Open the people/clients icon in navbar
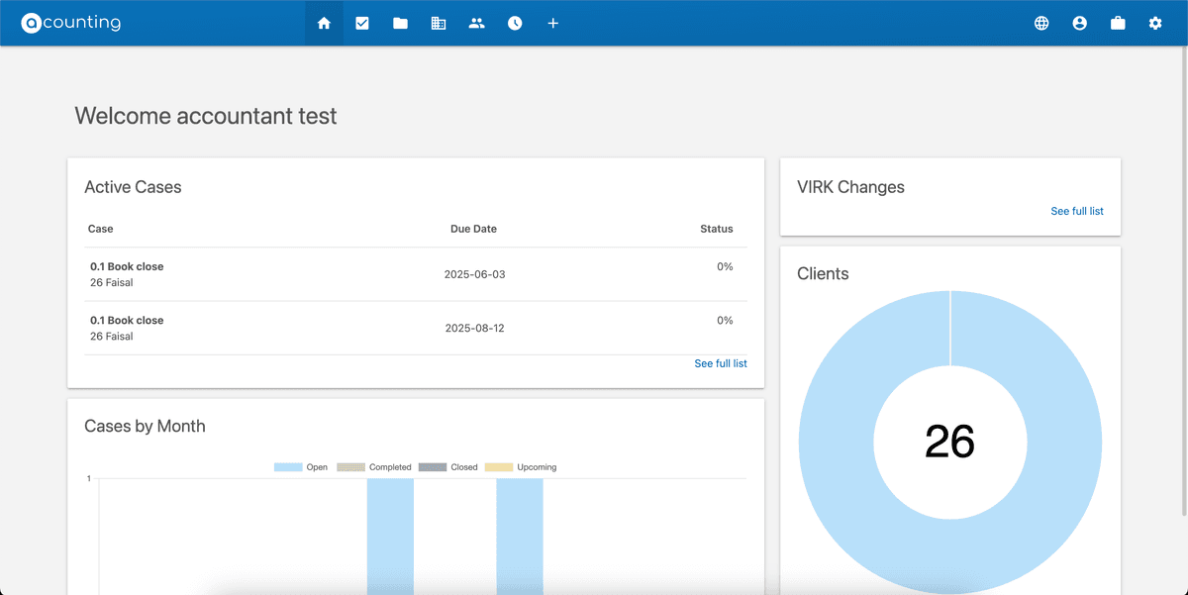The image size is (1188, 595). 477,23
